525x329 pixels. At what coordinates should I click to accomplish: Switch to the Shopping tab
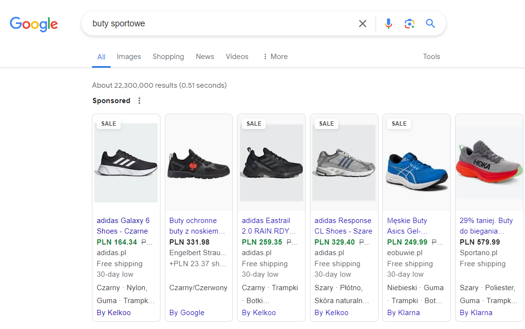169,56
